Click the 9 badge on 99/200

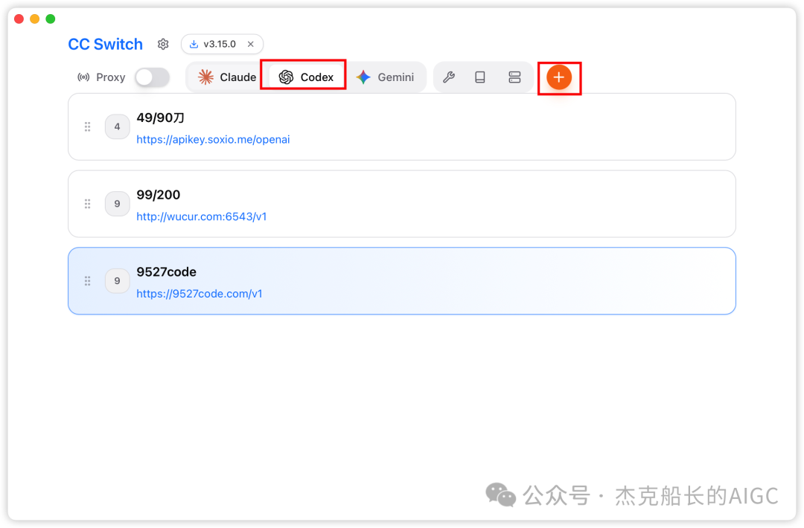pos(118,204)
